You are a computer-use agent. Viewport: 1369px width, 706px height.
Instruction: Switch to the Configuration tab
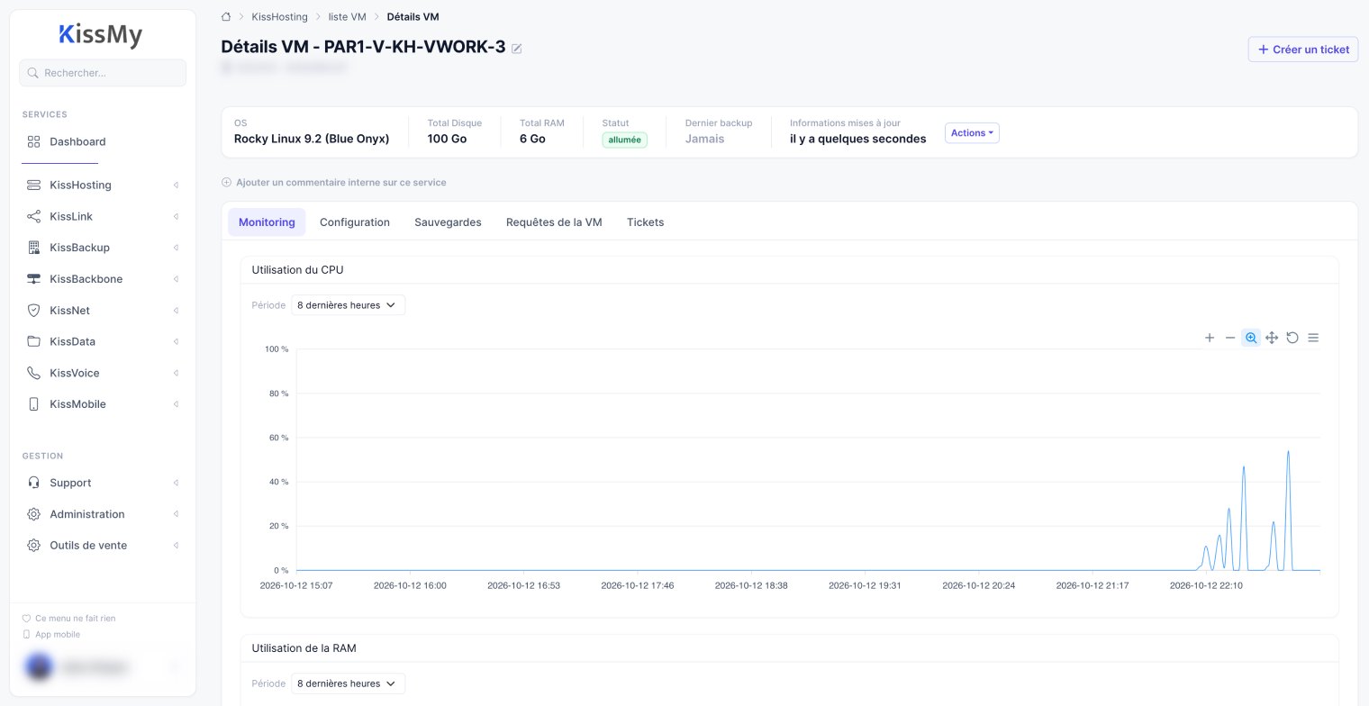(x=355, y=222)
